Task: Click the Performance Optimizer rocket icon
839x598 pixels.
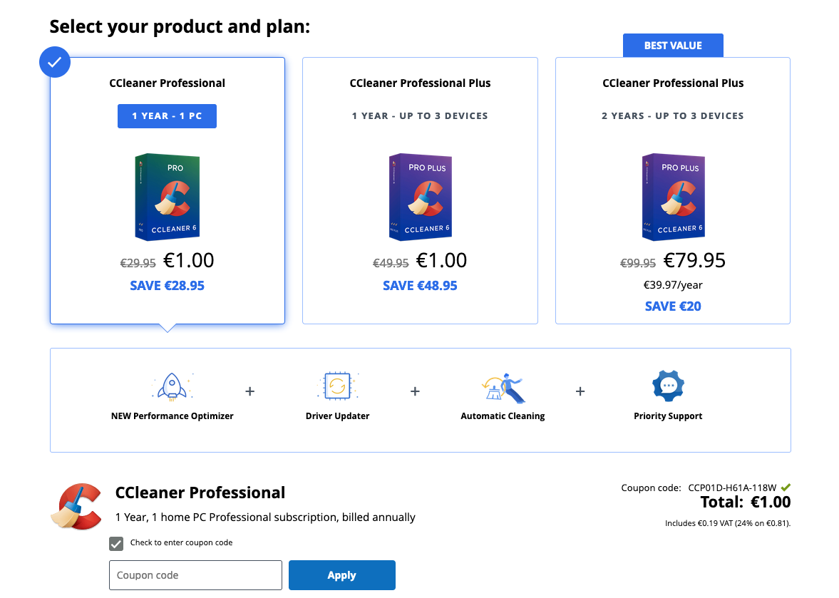Action: (173, 386)
